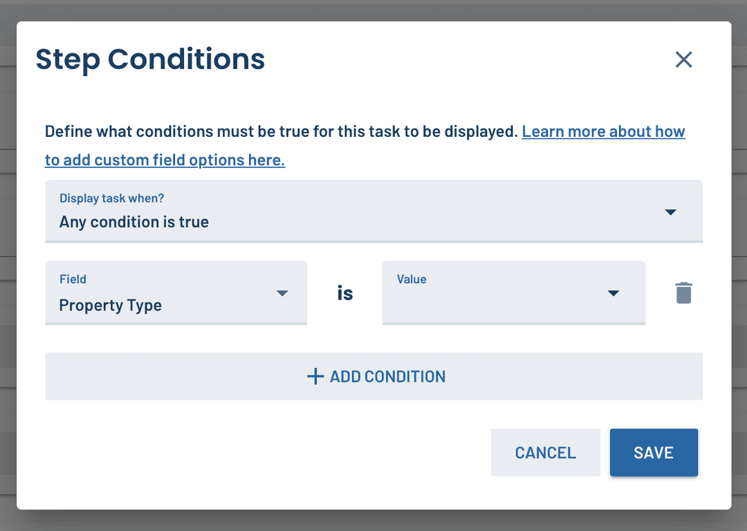Close the Step Conditions dialog
This screenshot has height=531, width=747.
click(683, 60)
